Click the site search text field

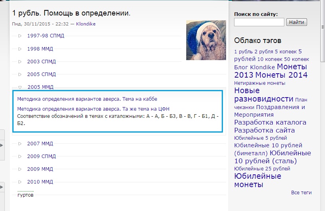[259, 22]
